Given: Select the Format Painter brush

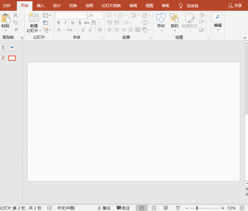Looking at the screenshot, I should point(16,29).
